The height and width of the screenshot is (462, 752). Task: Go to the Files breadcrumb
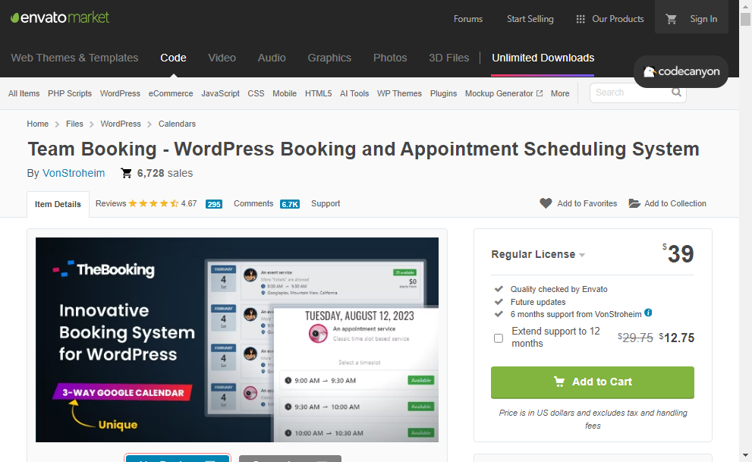(x=74, y=124)
